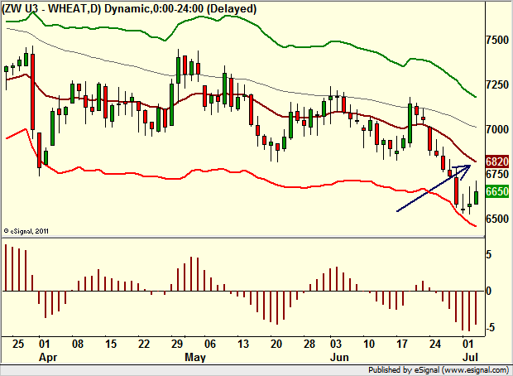Click the date label 13 on time axis
513x376 pixels.
click(x=242, y=344)
